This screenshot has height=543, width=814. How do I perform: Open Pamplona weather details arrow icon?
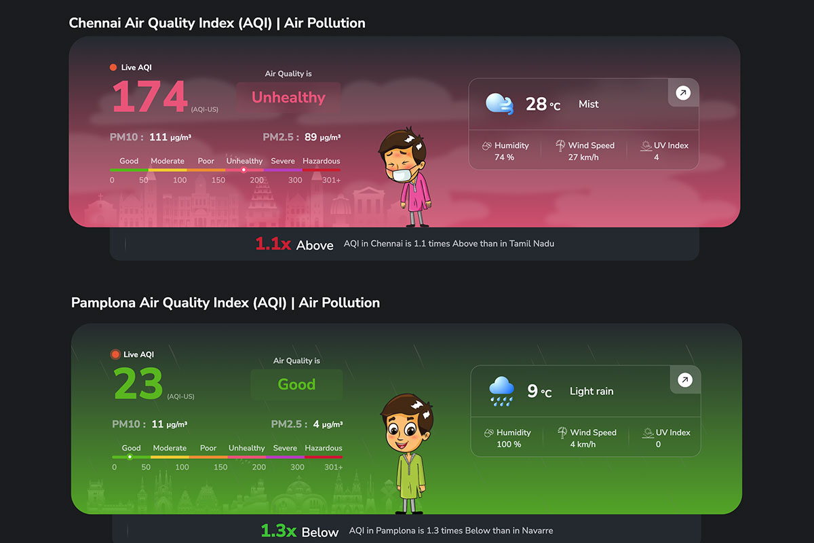click(684, 380)
